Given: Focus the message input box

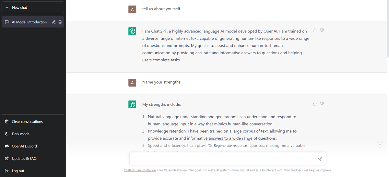Looking at the screenshot, I should tap(224, 159).
